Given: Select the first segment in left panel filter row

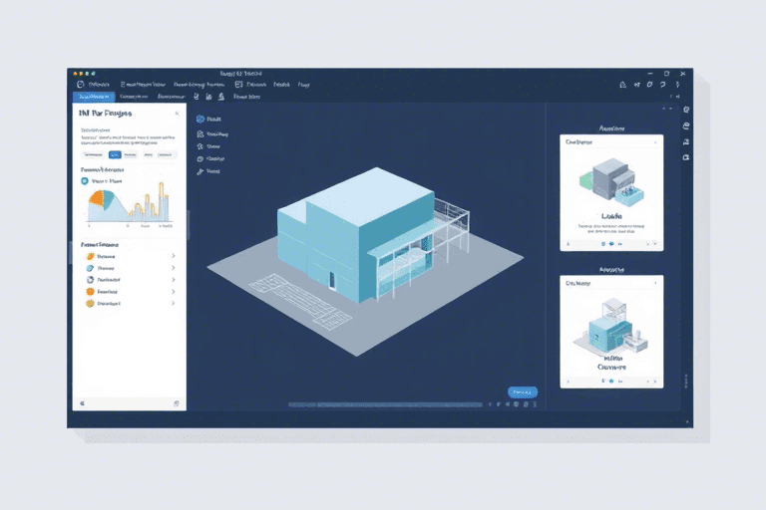Looking at the screenshot, I should tap(93, 154).
